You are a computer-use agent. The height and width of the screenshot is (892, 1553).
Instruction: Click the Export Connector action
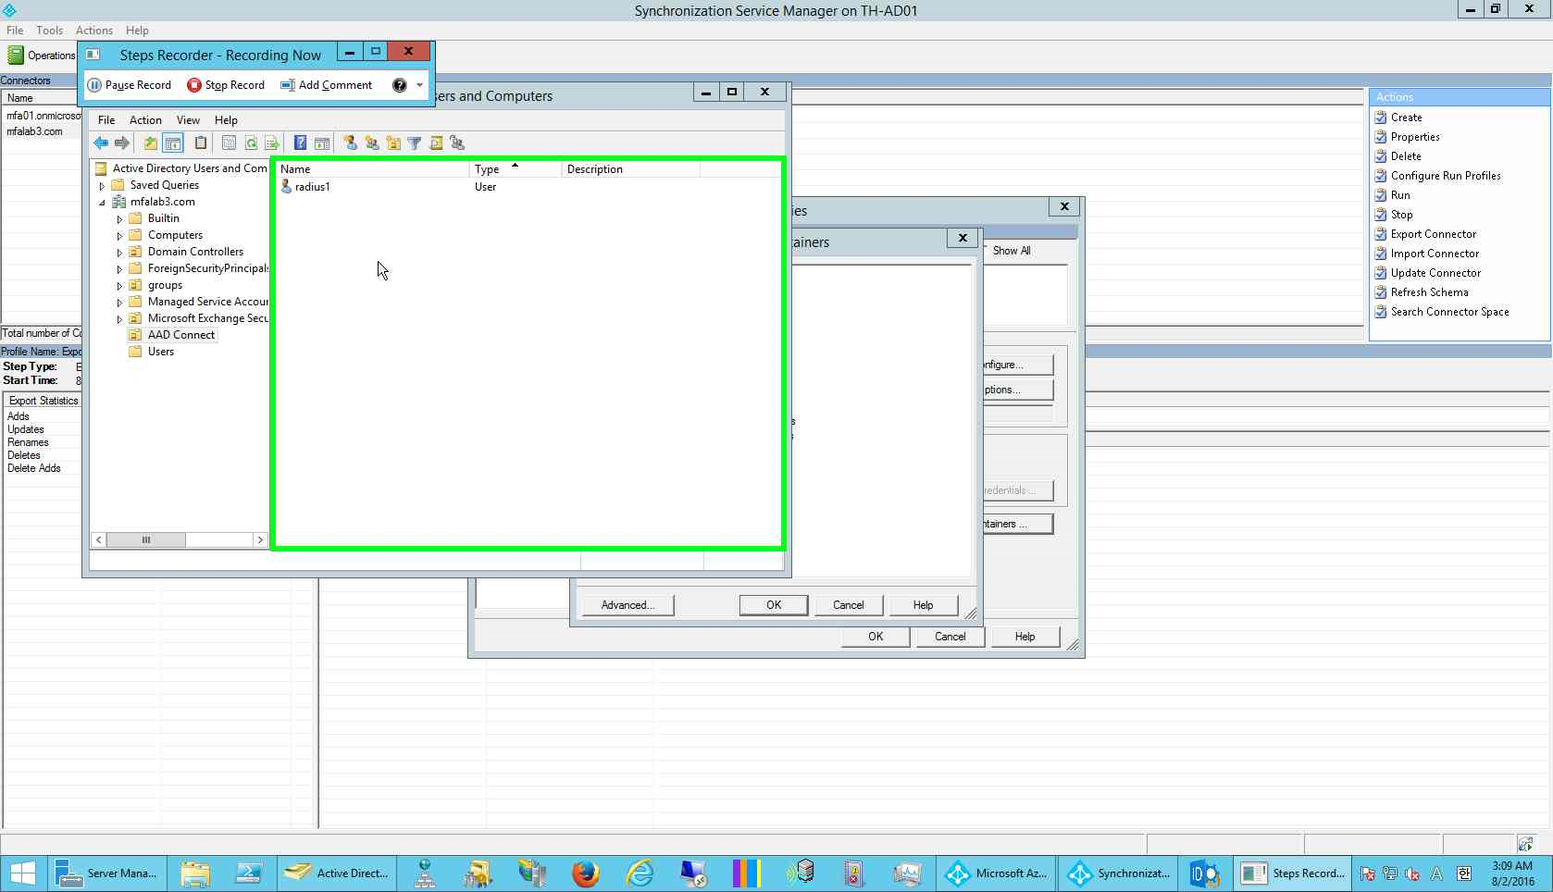(x=1433, y=234)
